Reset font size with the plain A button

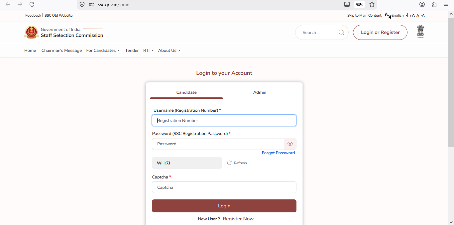coord(418,16)
